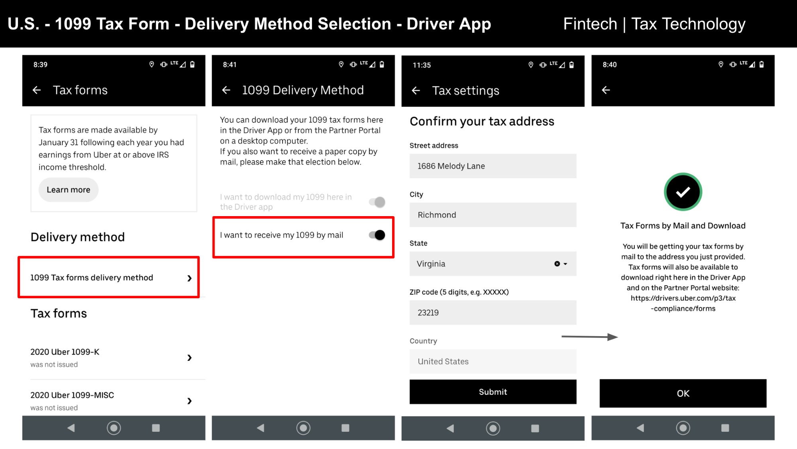Click the back arrow on Tax forms screen

(x=37, y=90)
